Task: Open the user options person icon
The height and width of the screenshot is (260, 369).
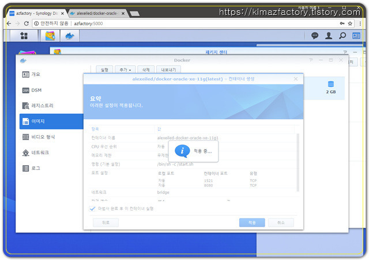Action: click(329, 36)
